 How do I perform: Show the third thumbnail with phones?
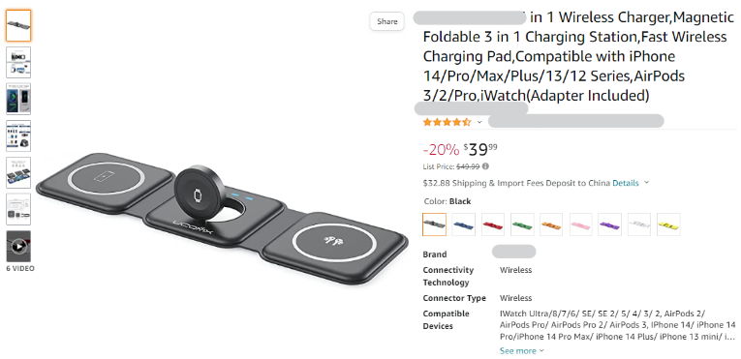click(x=18, y=100)
